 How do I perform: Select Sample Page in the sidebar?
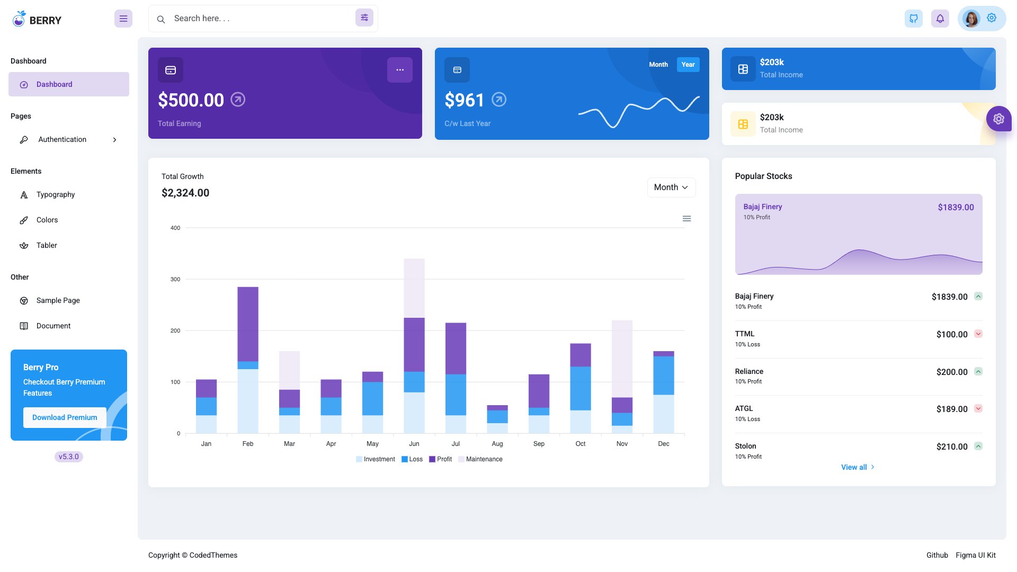click(x=57, y=300)
